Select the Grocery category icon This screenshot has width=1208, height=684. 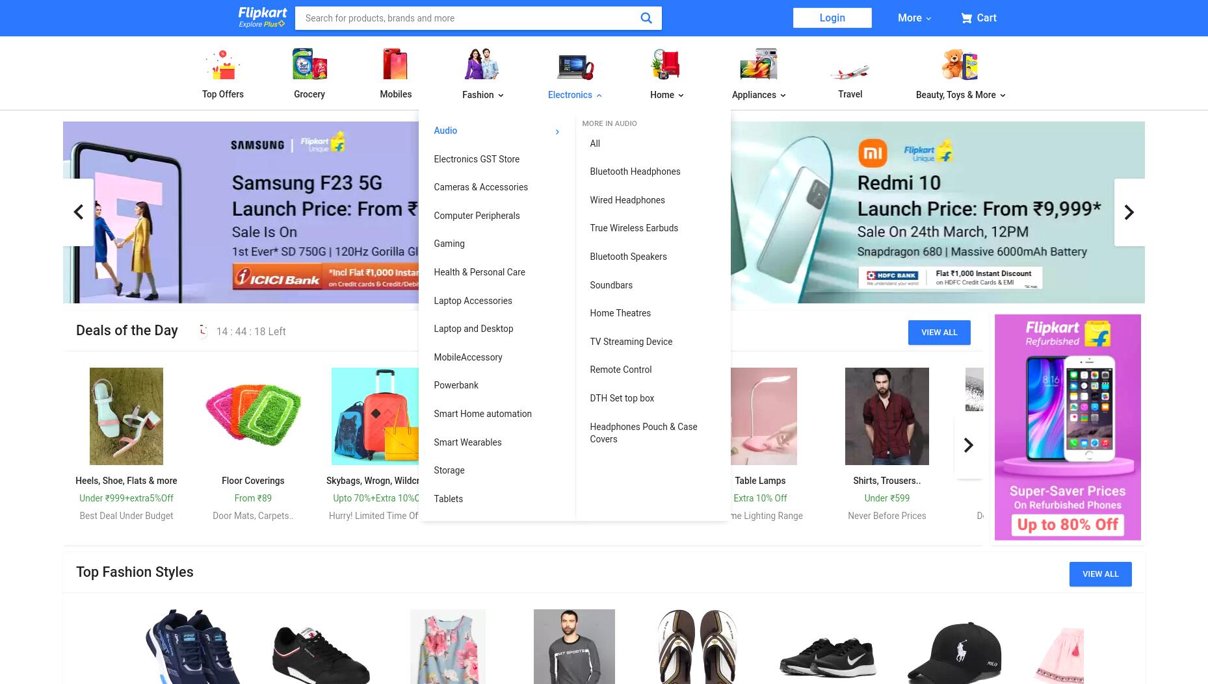(309, 64)
